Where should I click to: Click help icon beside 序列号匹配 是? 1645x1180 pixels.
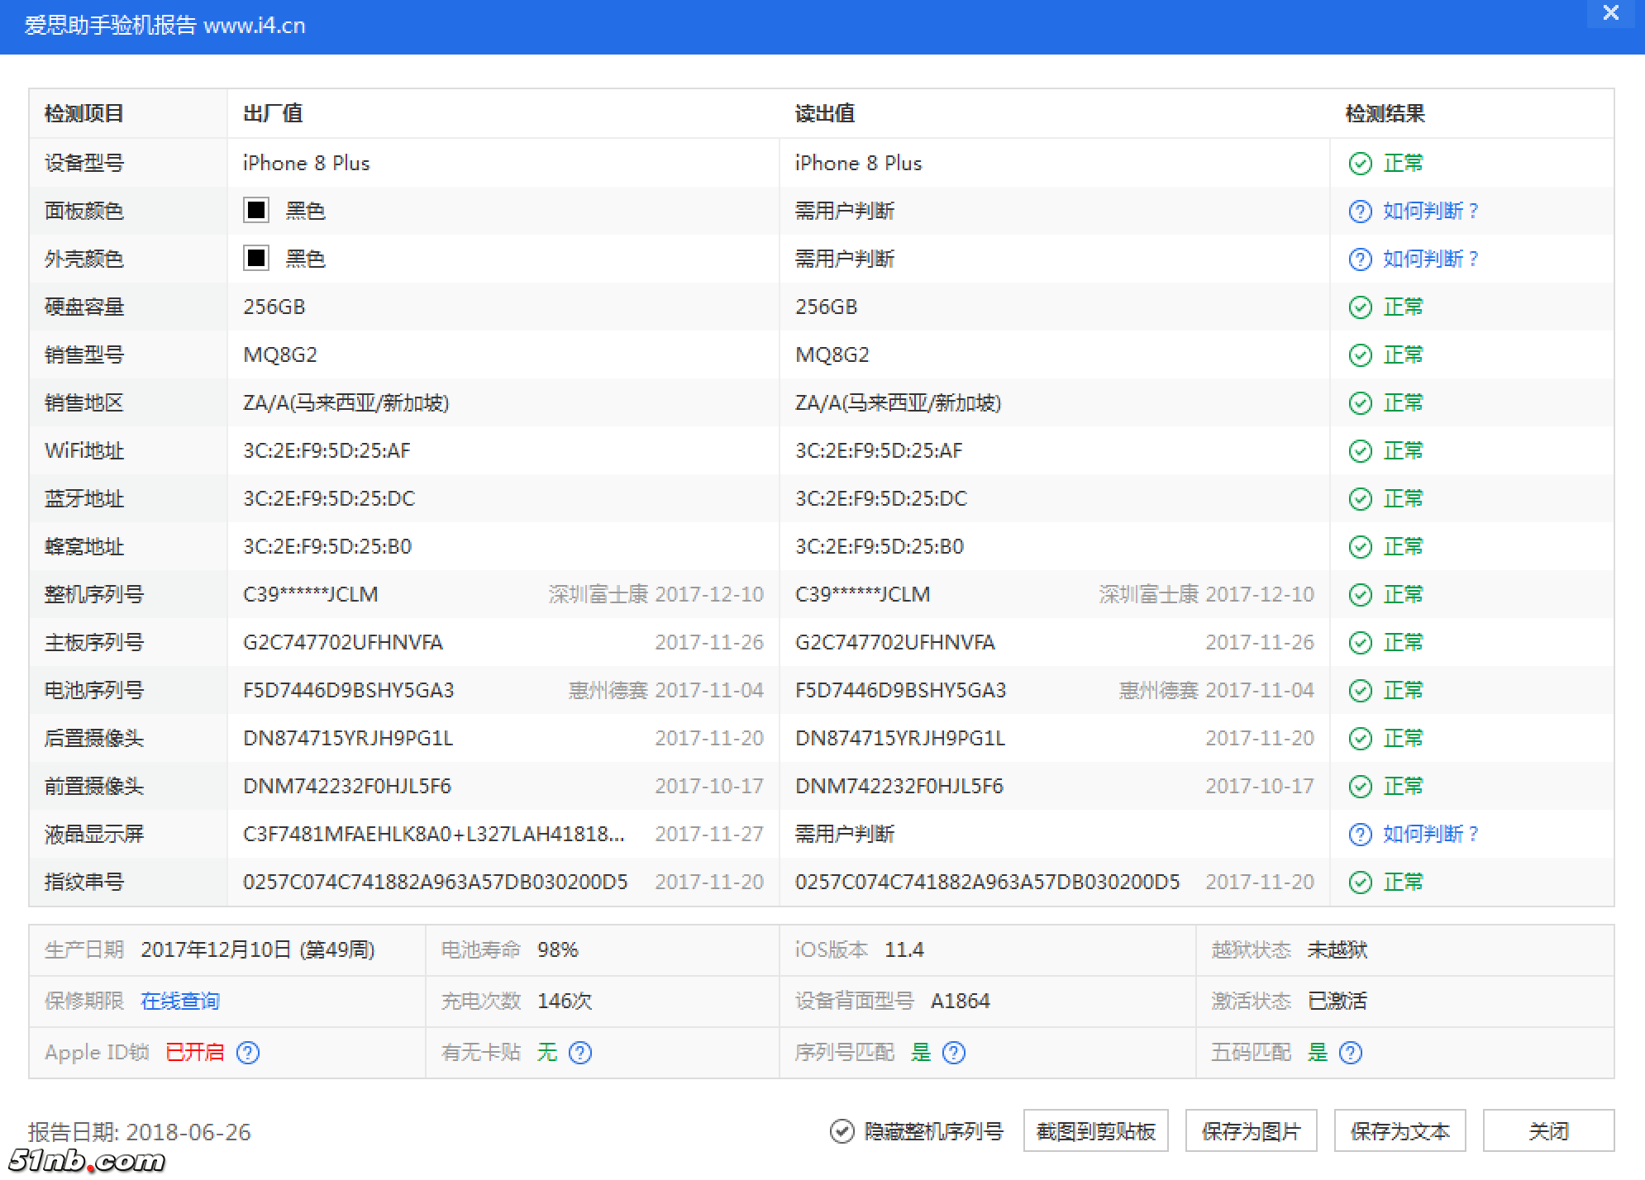point(954,1052)
